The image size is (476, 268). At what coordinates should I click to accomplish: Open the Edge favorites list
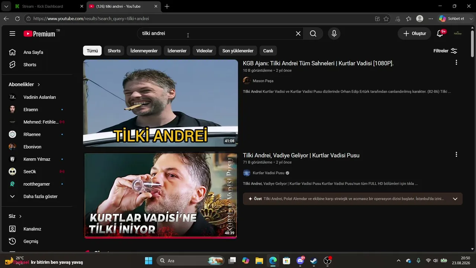pos(409,19)
